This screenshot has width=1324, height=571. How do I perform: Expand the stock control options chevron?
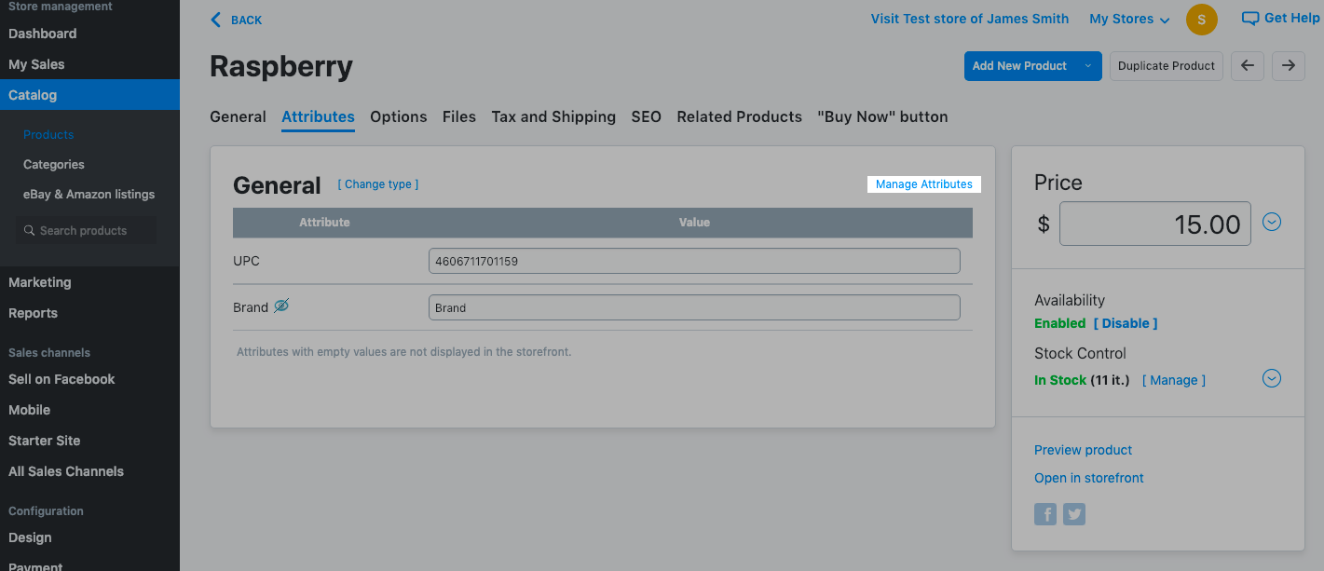1272,378
